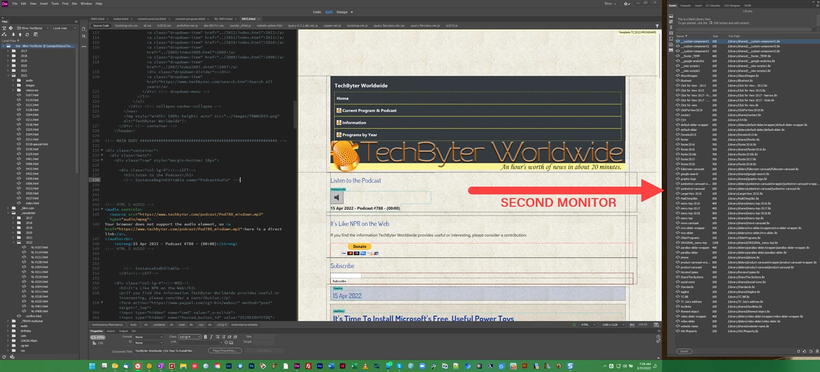Switch to the Snippets tab
Image resolution: width=820 pixels, height=372 pixels.
tap(685, 5)
